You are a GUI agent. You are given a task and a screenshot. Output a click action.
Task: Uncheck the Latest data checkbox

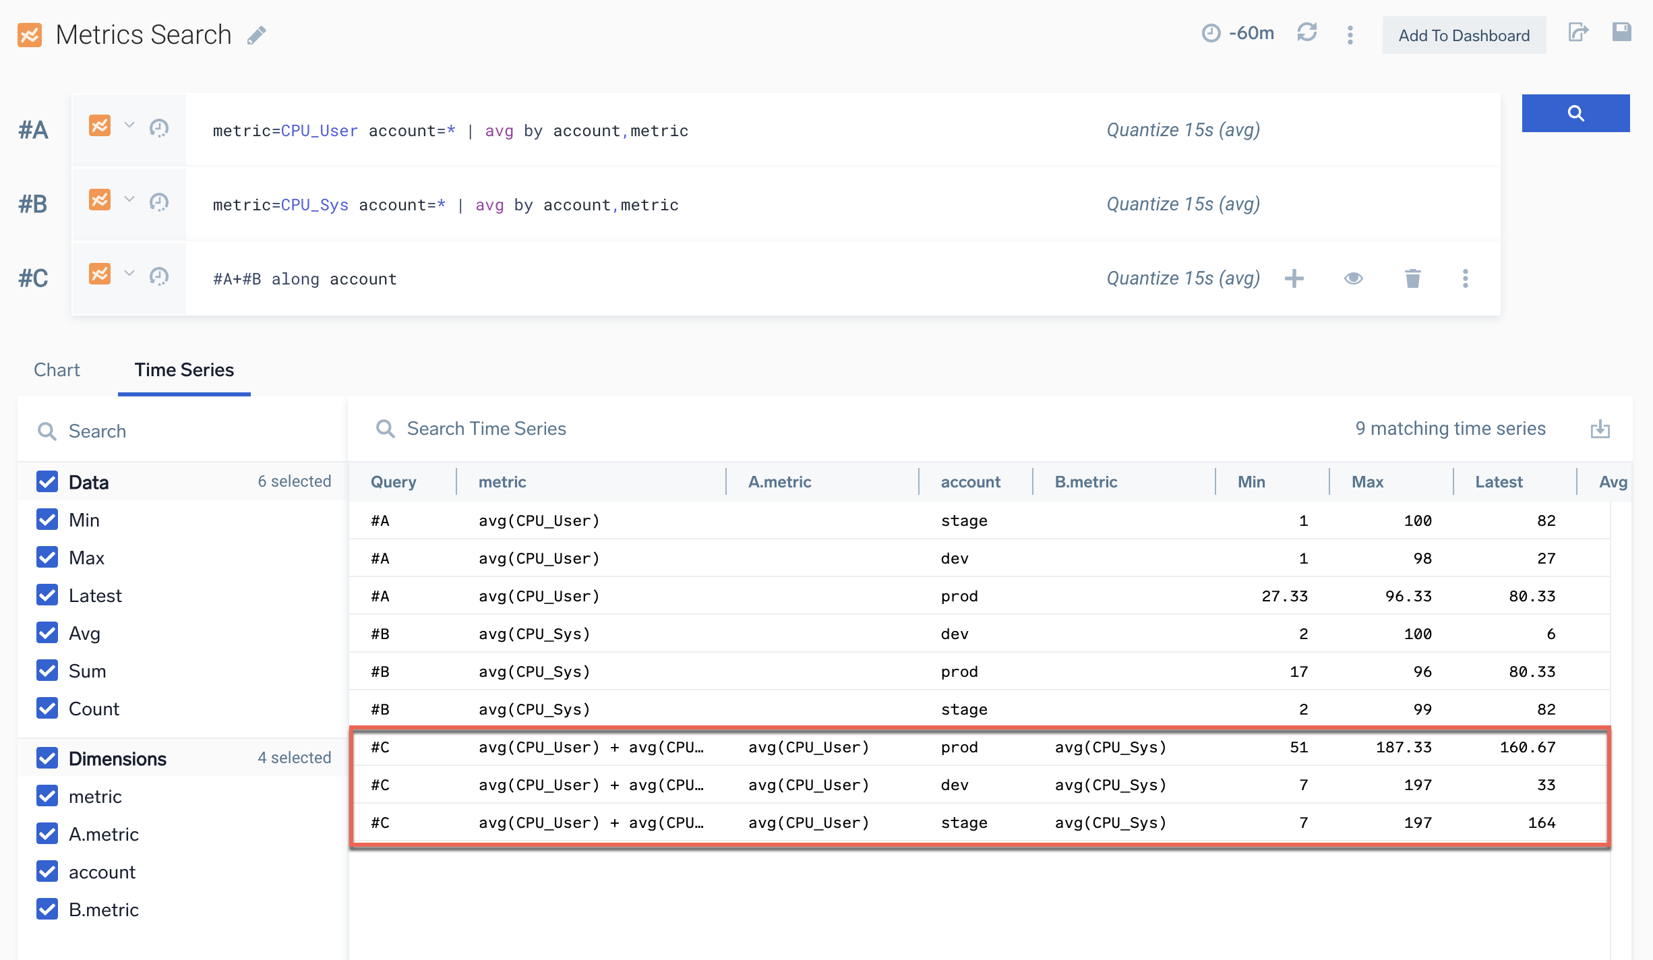[x=47, y=595]
